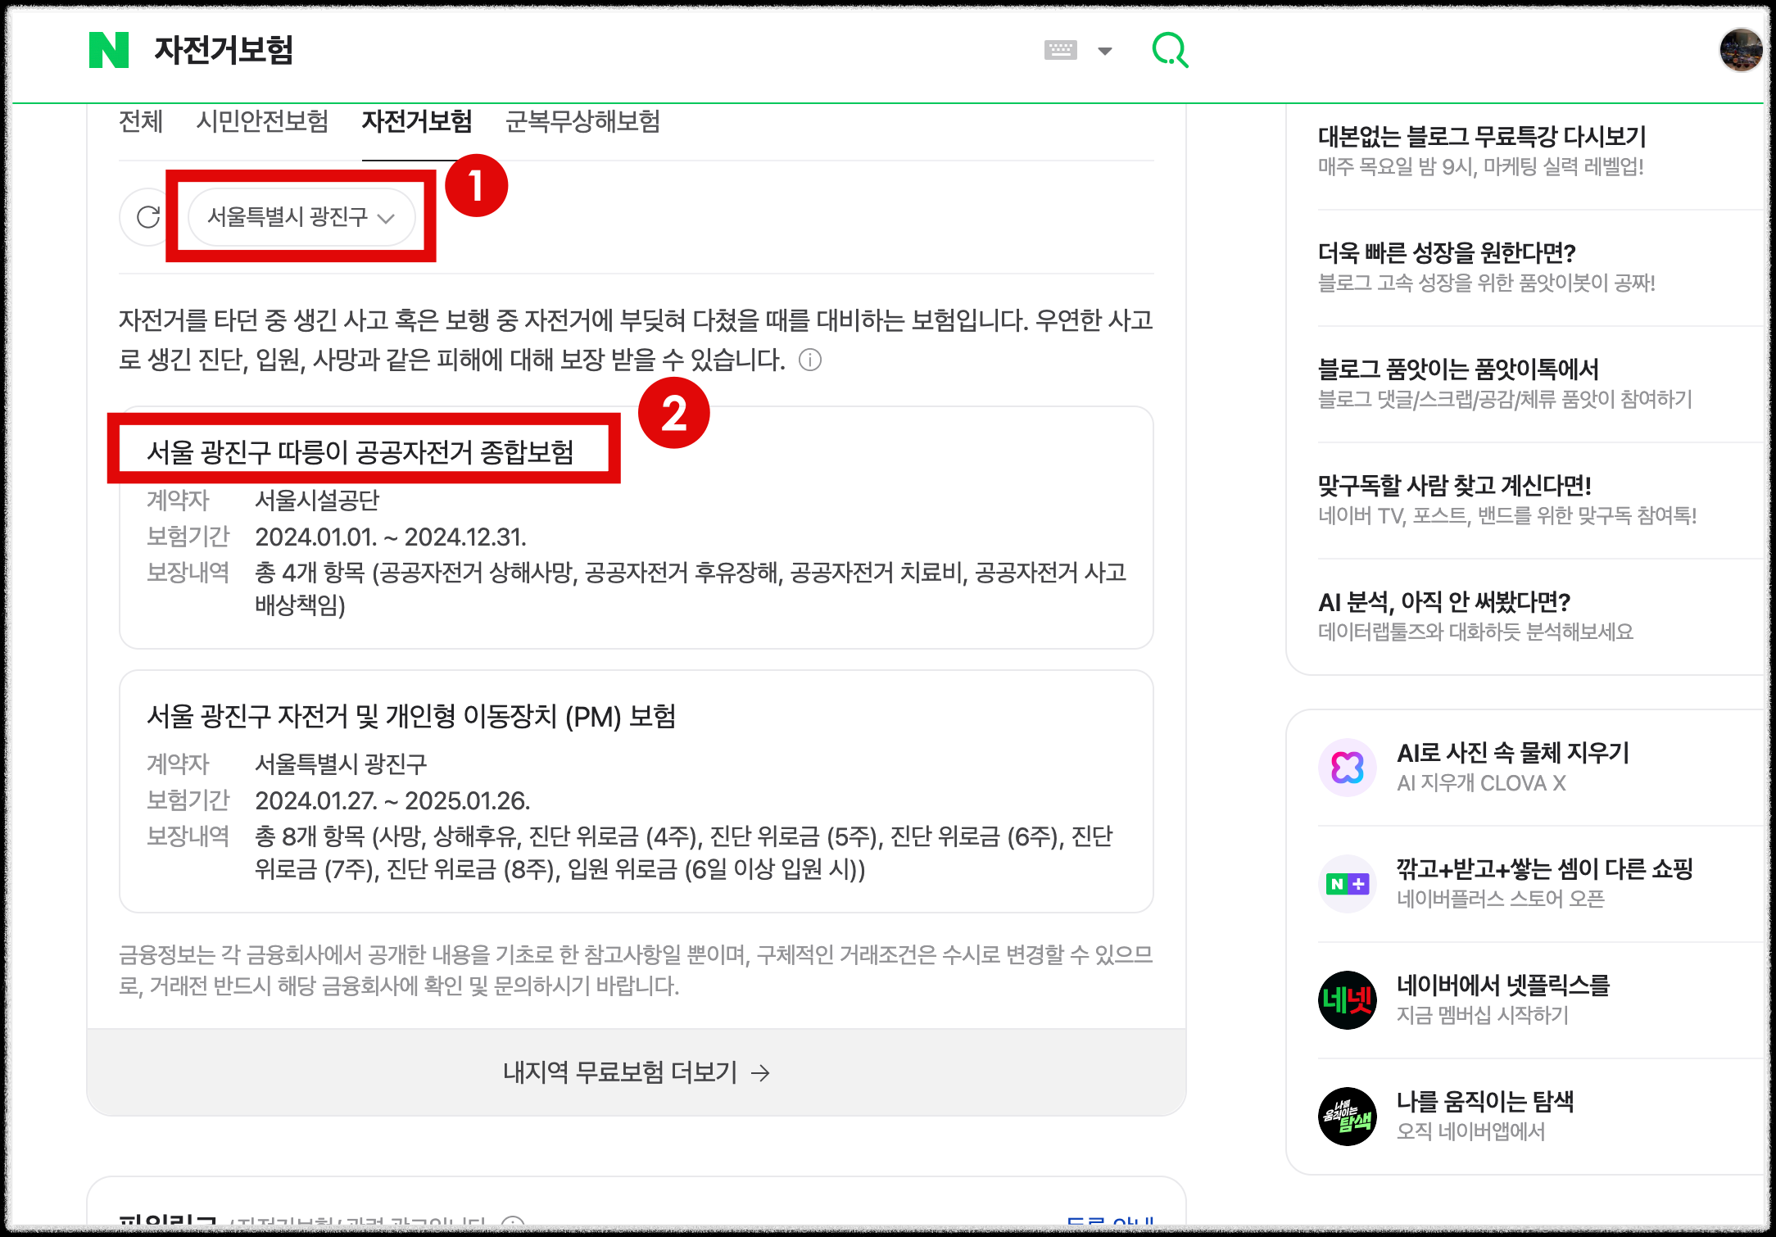
Task: Switch to the 시민안전보험 tab
Action: (x=262, y=121)
